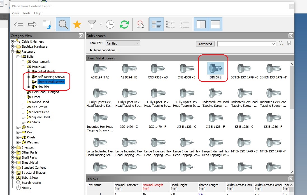
Task: Collapse the Fasteners category
Action: [x=12, y=52]
